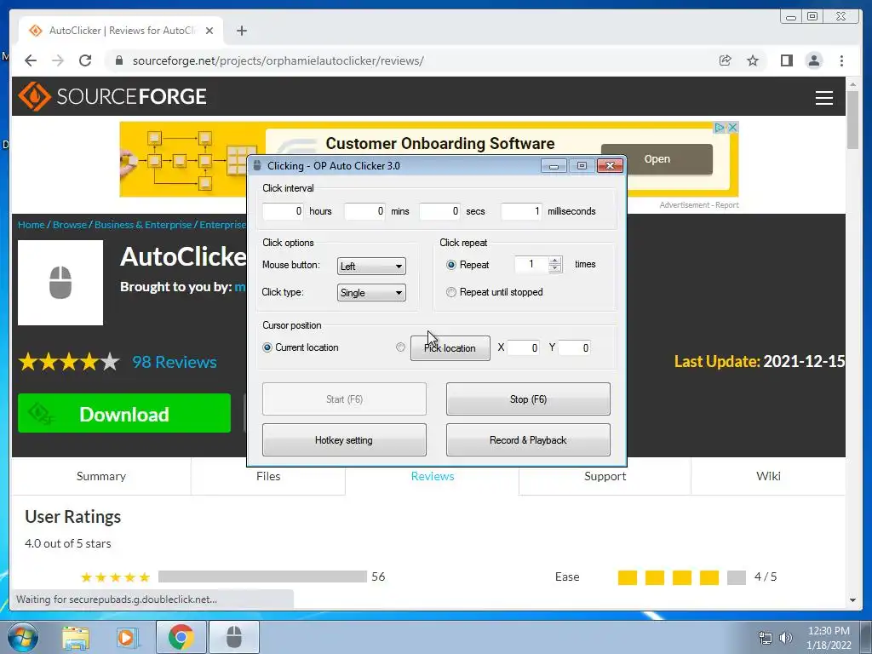
Task: Click the ad's Open button
Action: pos(657,159)
